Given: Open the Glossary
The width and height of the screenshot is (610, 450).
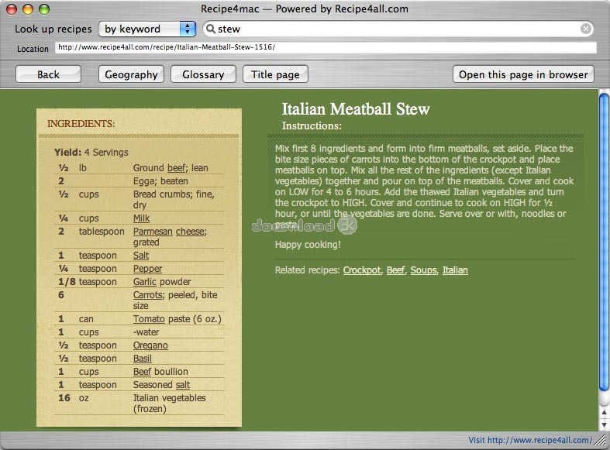Looking at the screenshot, I should pyautogui.click(x=203, y=74).
